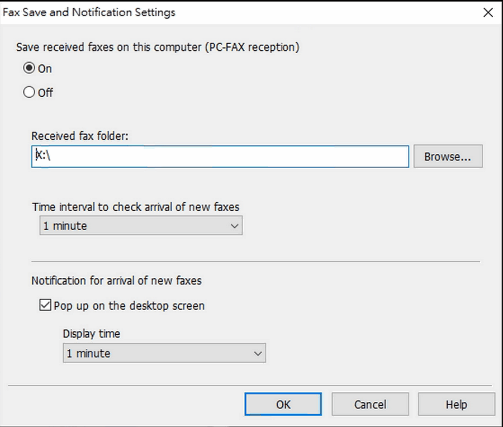
Task: Confirm settings with the OK button
Action: click(283, 404)
